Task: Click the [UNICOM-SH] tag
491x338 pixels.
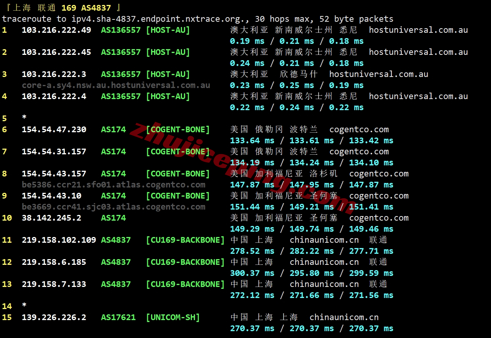Action: click(173, 317)
